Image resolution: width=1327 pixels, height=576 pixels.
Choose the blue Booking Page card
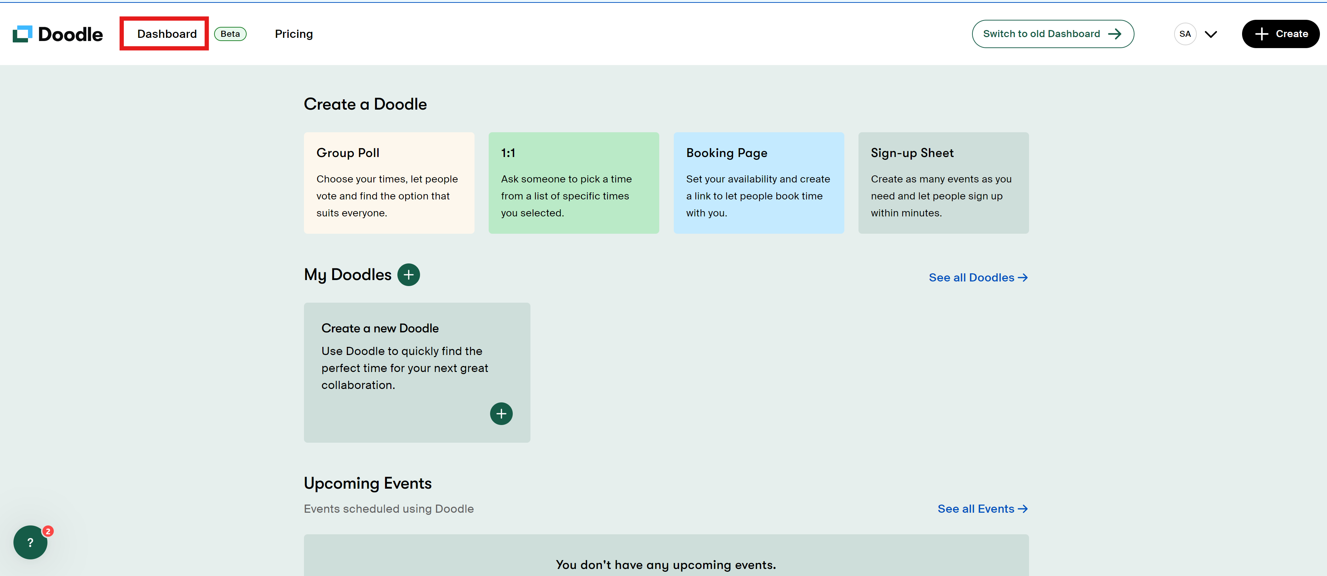point(758,183)
